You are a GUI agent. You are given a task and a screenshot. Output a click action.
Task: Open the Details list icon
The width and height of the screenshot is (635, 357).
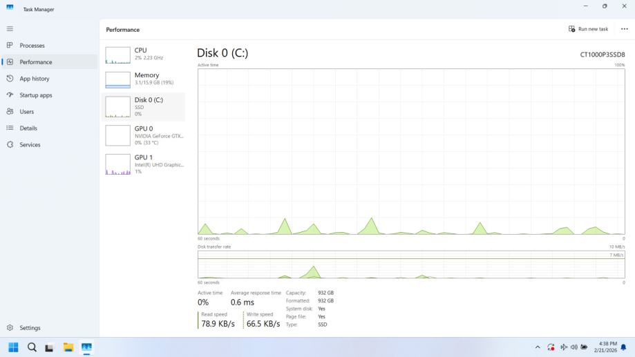(10, 128)
